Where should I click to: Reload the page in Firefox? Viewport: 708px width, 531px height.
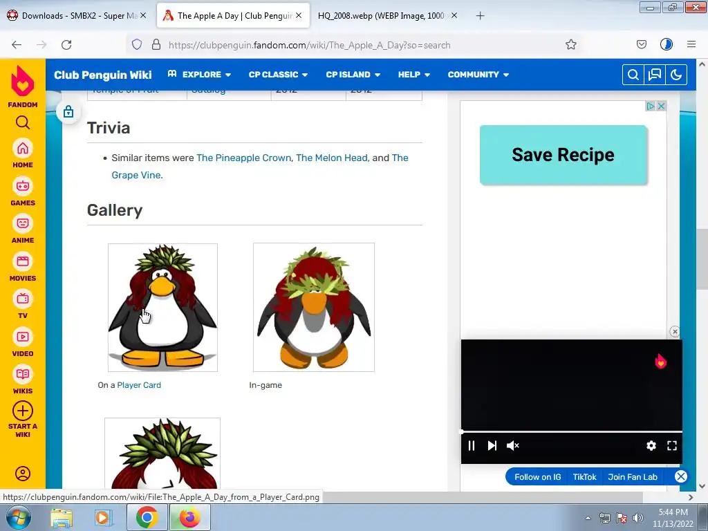(66, 45)
